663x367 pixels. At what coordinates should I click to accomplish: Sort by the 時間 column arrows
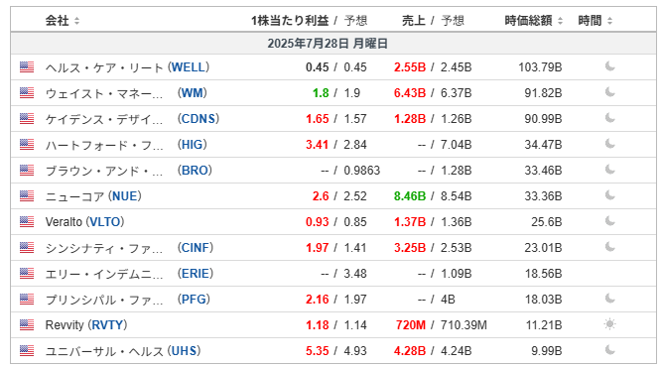[609, 21]
